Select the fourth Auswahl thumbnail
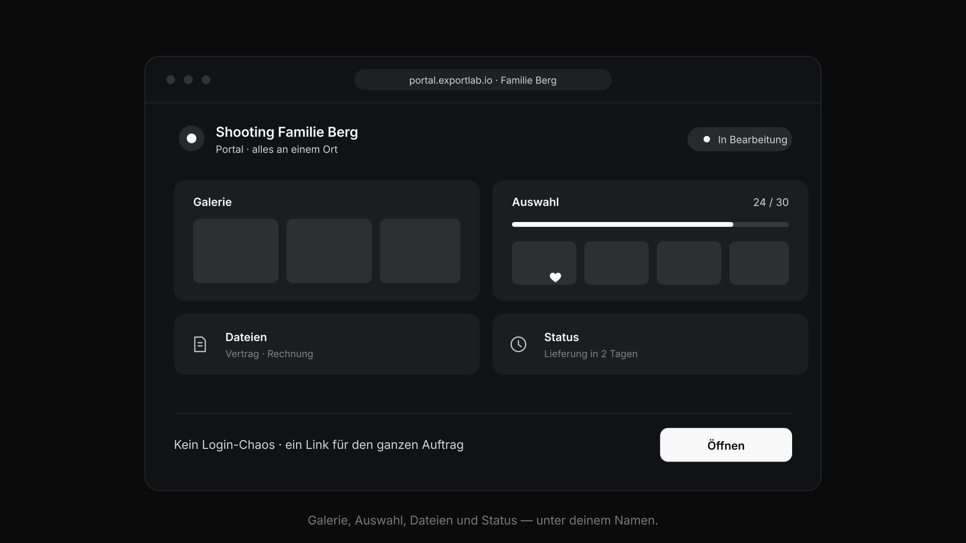 click(759, 263)
